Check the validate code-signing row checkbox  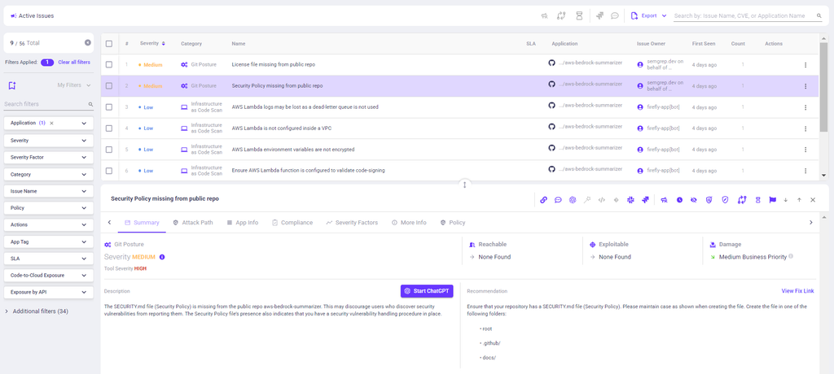click(109, 171)
